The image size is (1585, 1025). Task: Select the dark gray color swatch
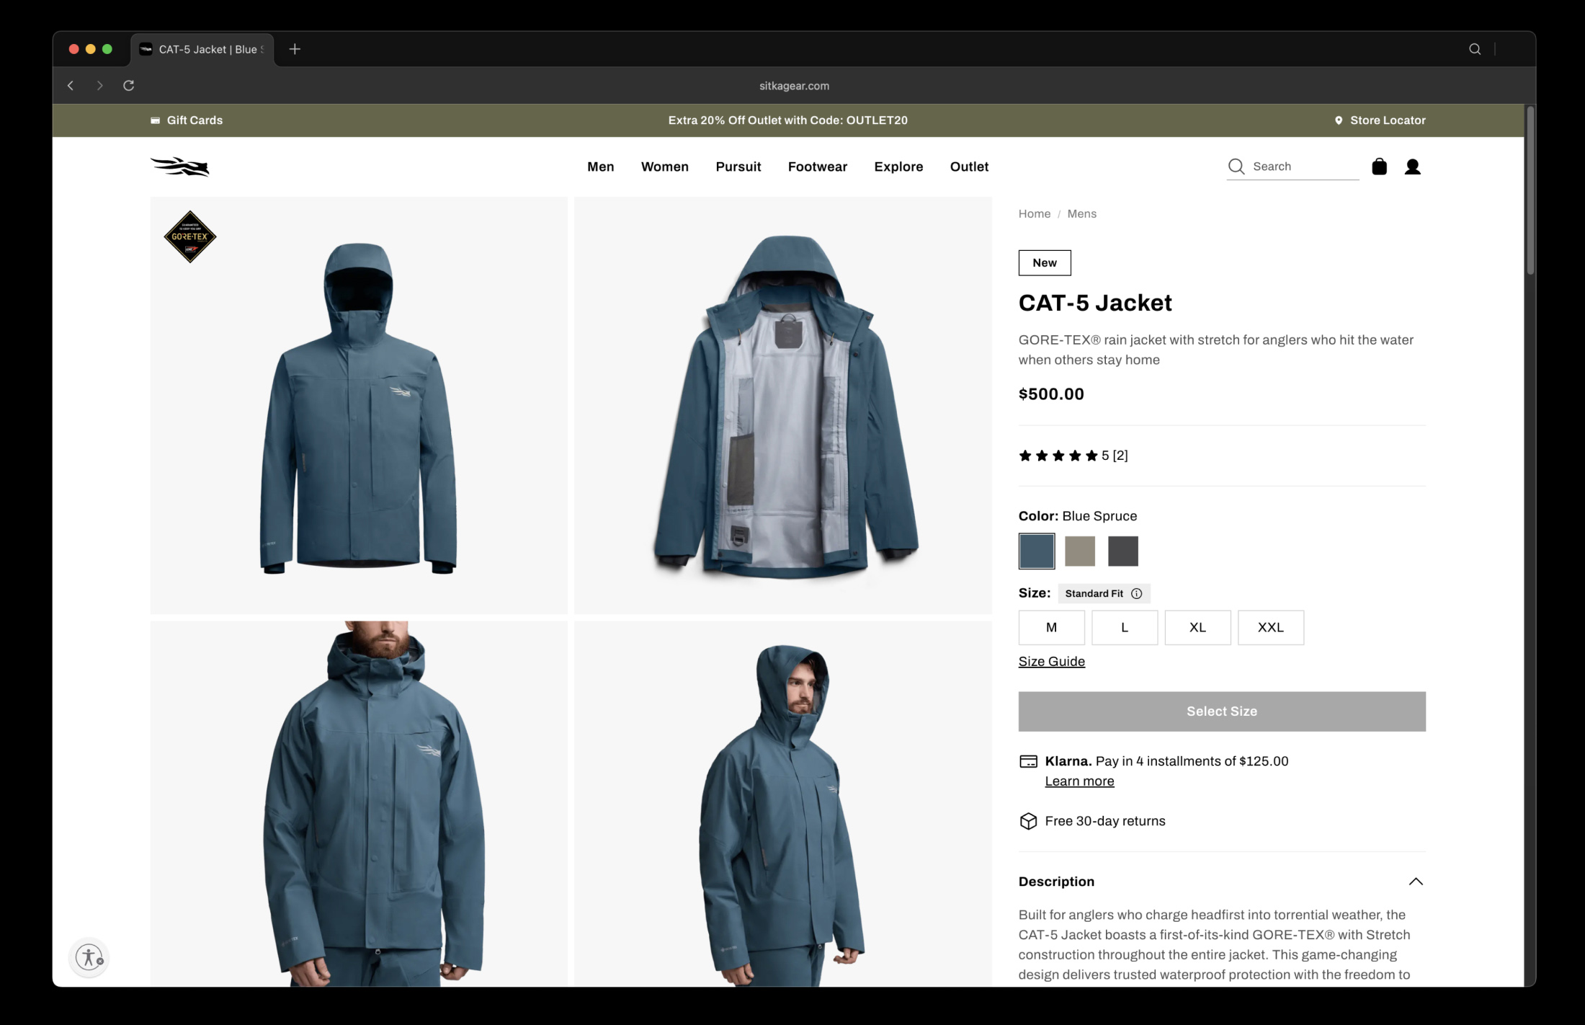(1122, 551)
